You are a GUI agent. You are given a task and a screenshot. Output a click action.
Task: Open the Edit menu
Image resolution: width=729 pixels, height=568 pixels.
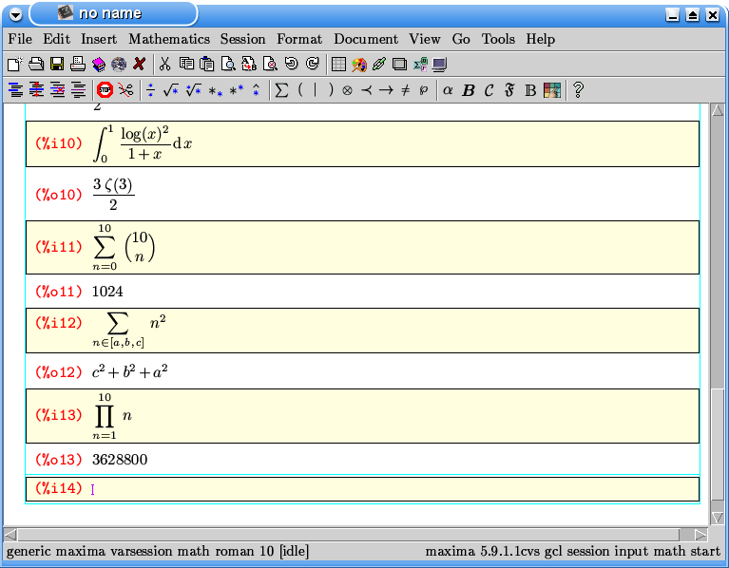pyautogui.click(x=57, y=39)
